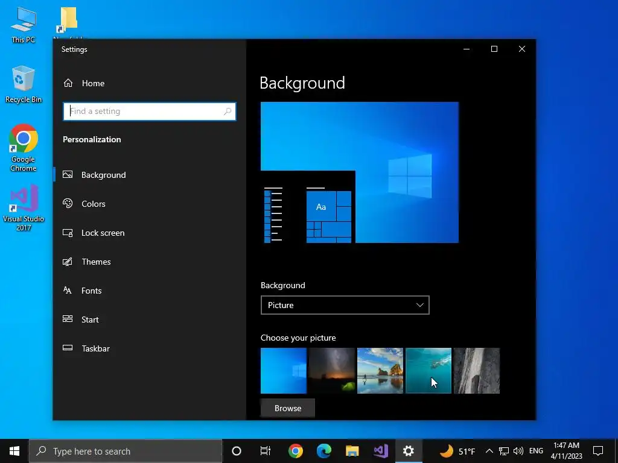The image size is (618, 463).
Task: Click the Settings gear taskbar icon
Action: click(409, 451)
